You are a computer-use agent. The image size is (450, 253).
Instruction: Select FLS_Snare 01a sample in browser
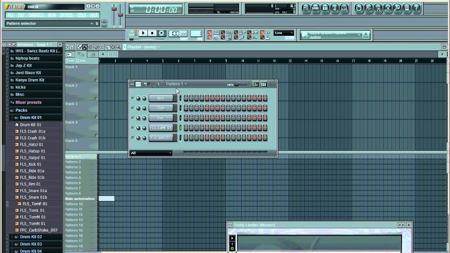(33, 190)
